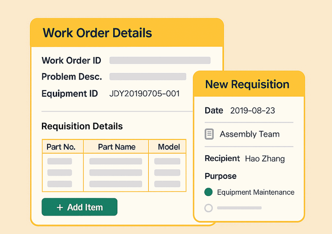Screen dimensions: 332x234
Task: Click the Work Order Details panel header
Action: pos(97,33)
